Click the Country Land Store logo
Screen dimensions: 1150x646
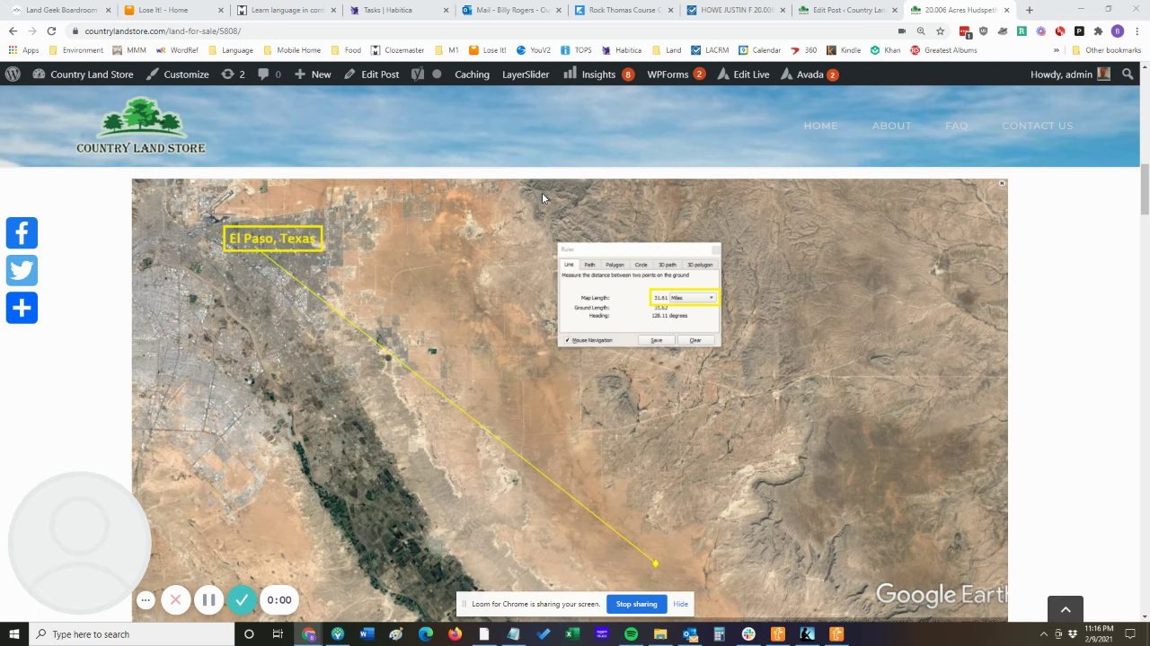[140, 126]
